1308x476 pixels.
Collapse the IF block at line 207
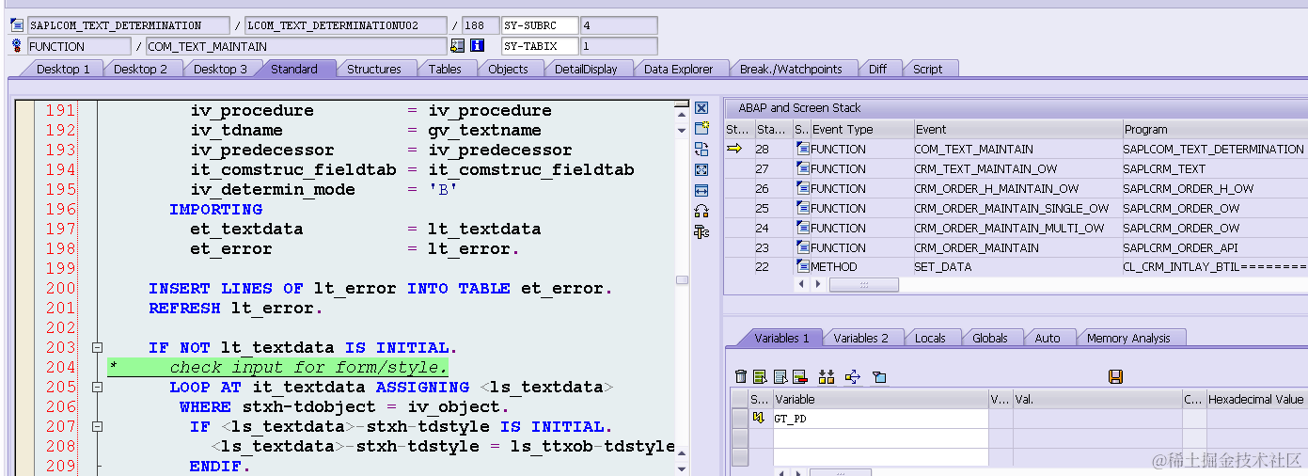(97, 427)
